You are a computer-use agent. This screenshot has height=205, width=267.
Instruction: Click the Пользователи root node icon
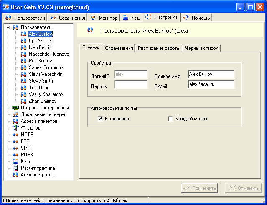15,27
